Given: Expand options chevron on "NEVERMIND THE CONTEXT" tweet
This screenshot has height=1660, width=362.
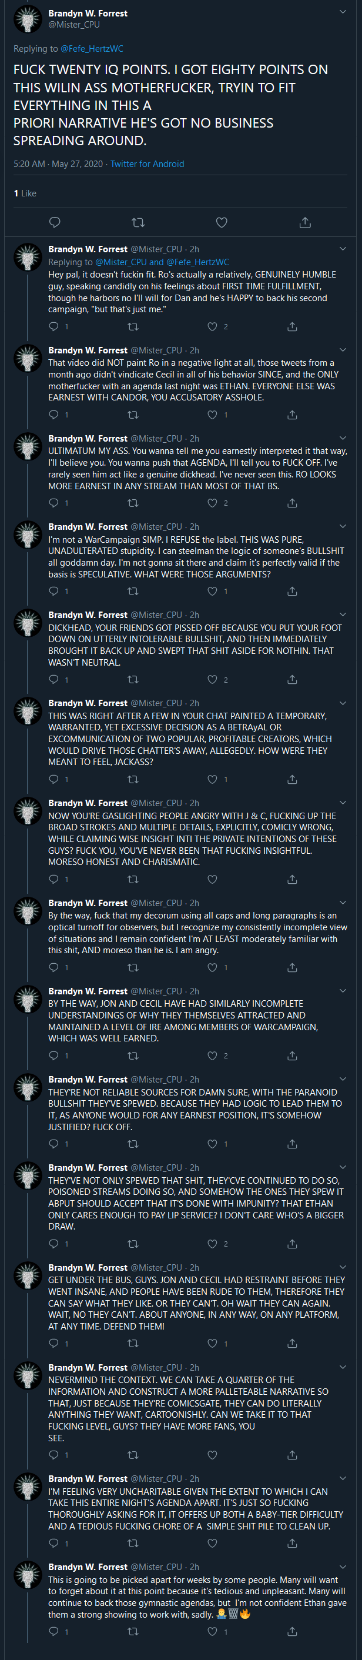Looking at the screenshot, I should (x=343, y=1367).
